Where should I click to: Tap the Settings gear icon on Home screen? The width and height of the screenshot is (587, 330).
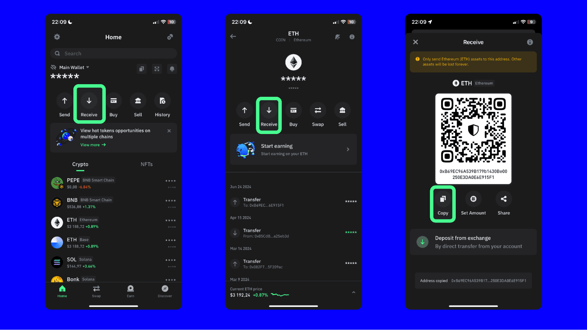click(x=56, y=37)
